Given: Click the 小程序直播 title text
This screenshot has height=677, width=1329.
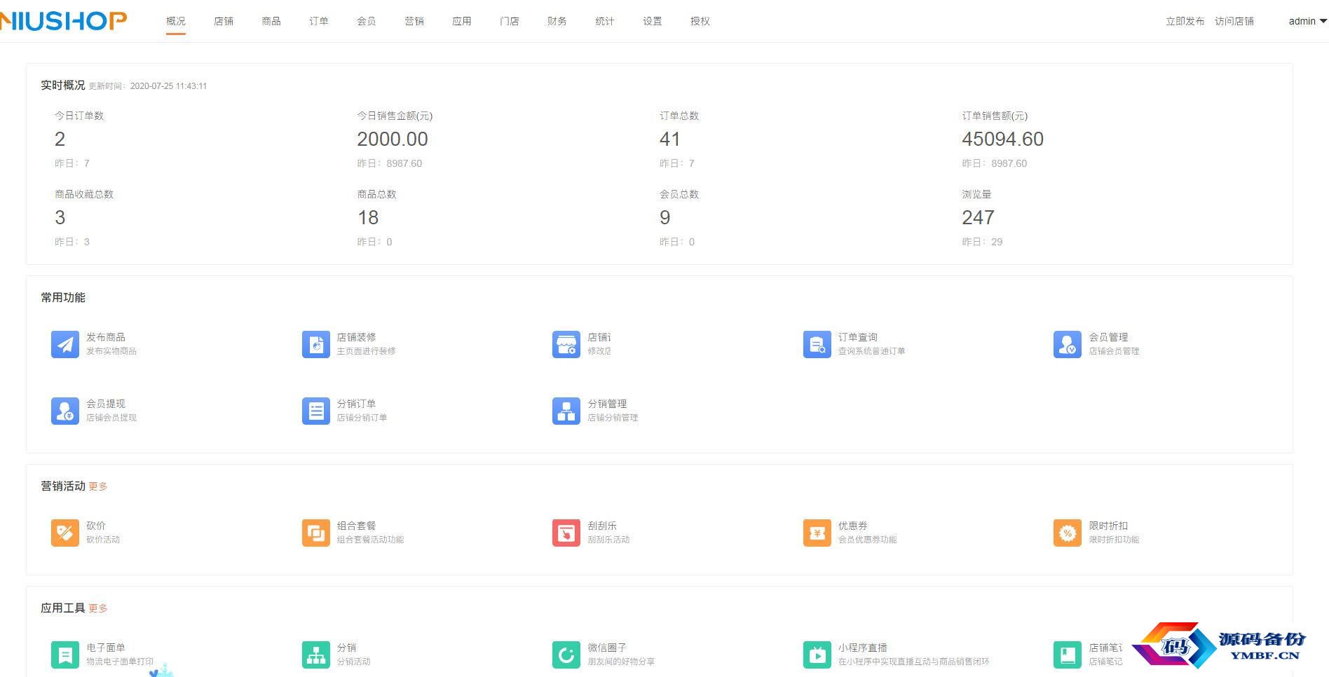Looking at the screenshot, I should pos(863,648).
